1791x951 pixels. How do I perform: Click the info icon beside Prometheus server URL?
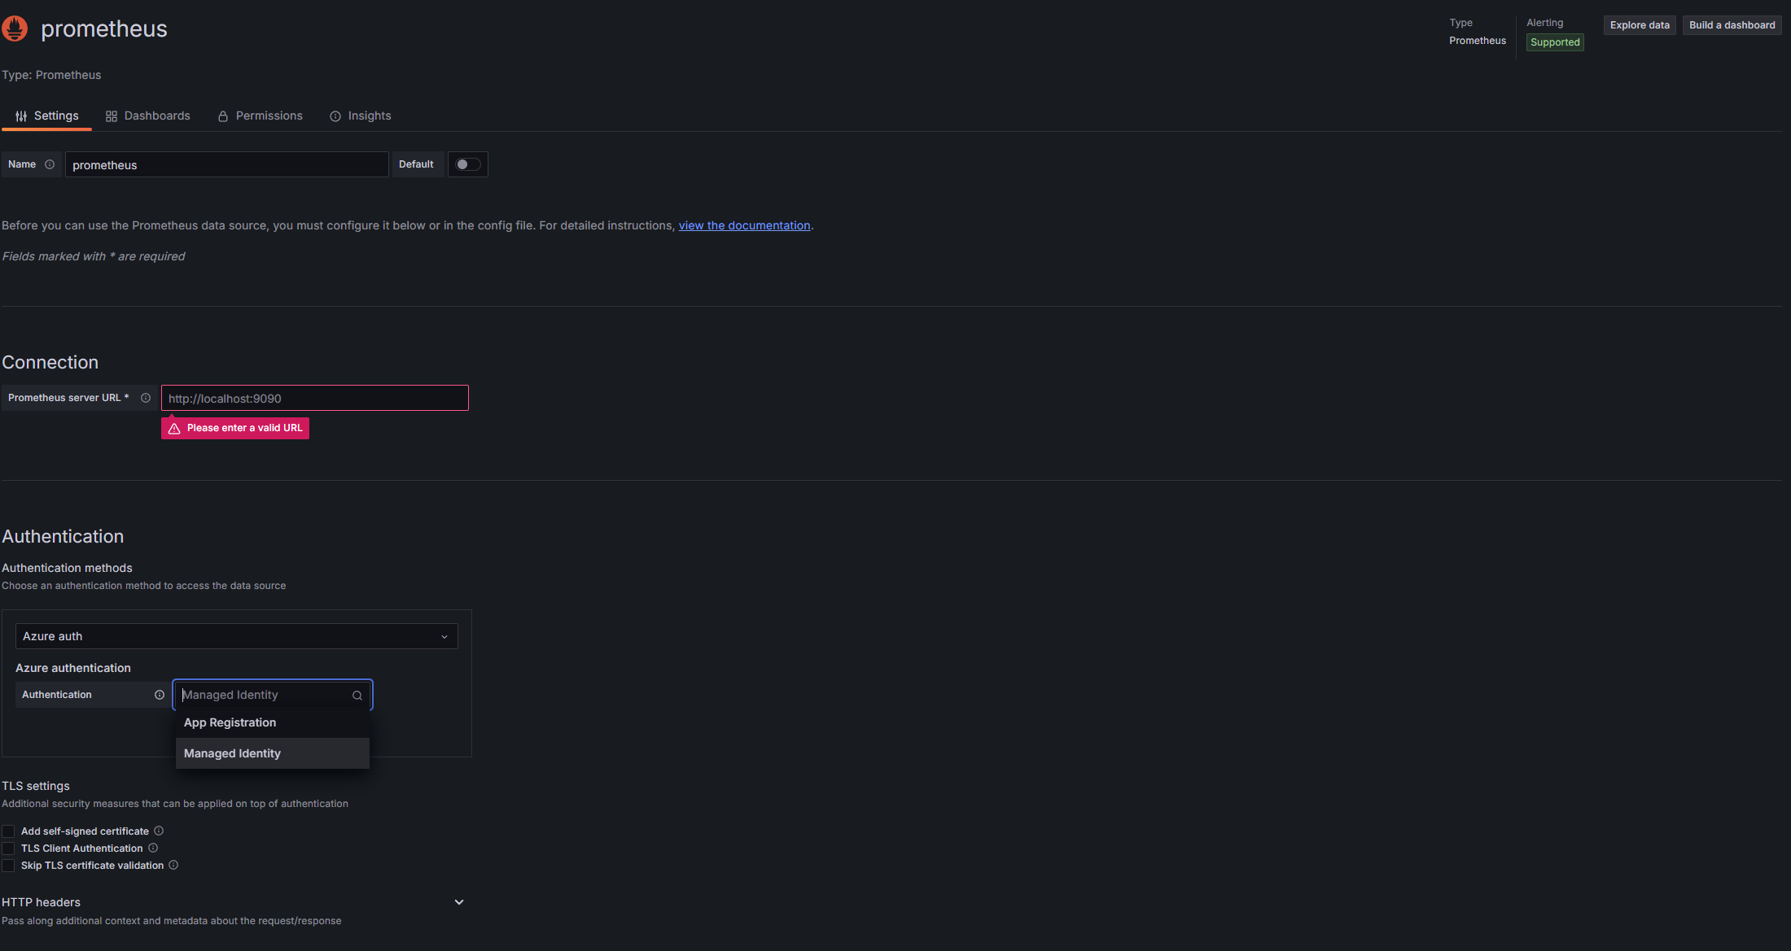point(146,398)
